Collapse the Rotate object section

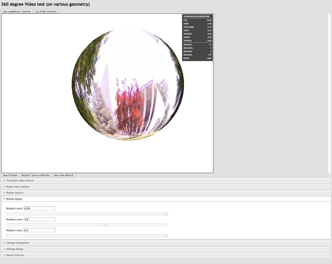coord(14,199)
